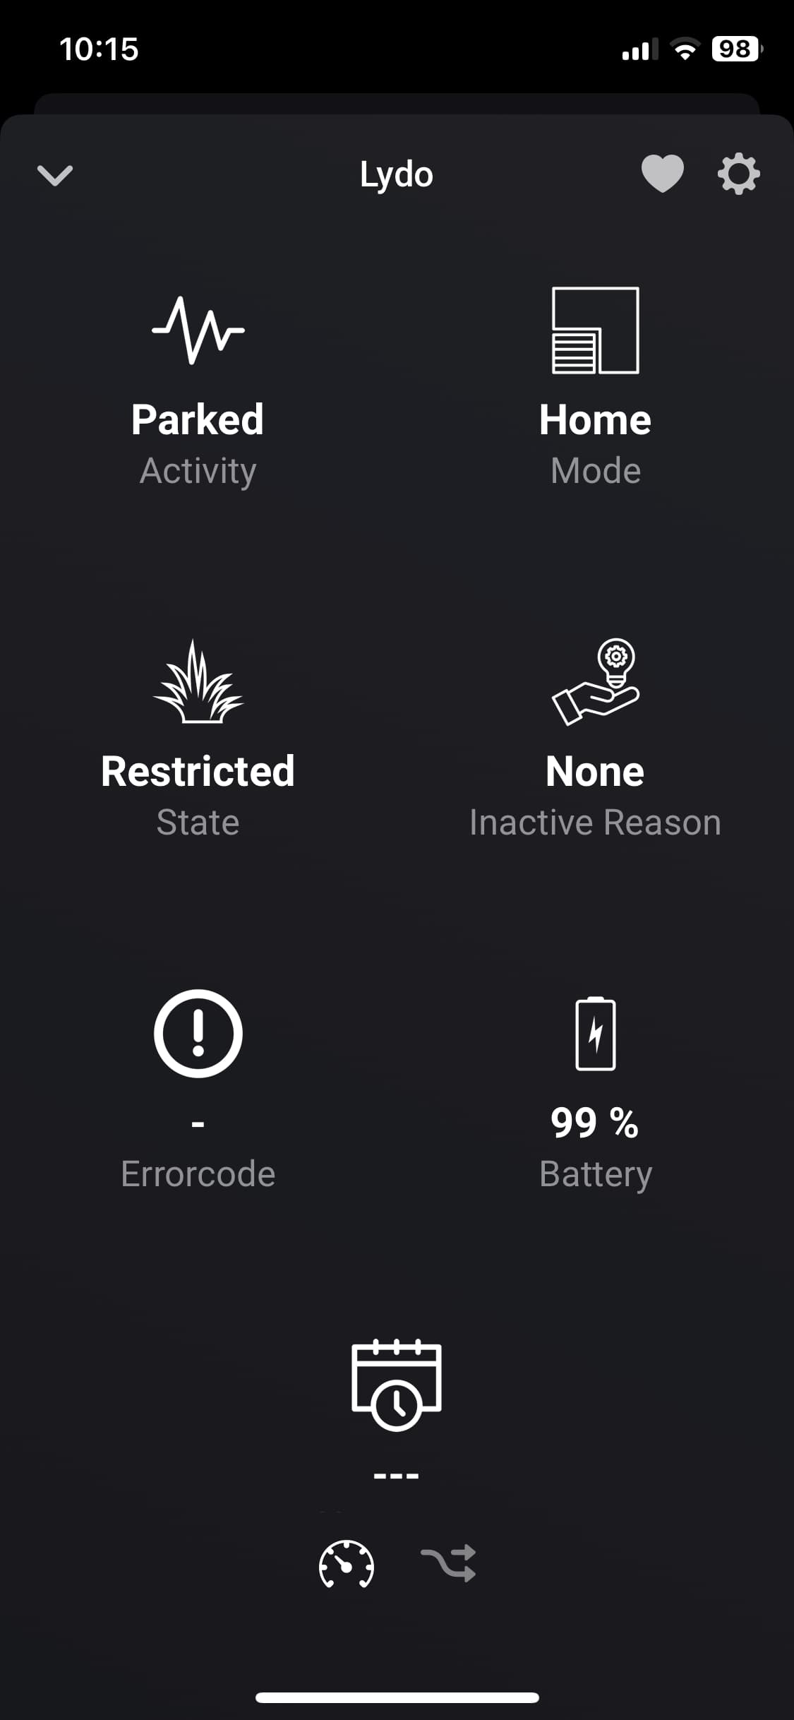
Task: Tap the None inactive reason text
Action: click(595, 771)
